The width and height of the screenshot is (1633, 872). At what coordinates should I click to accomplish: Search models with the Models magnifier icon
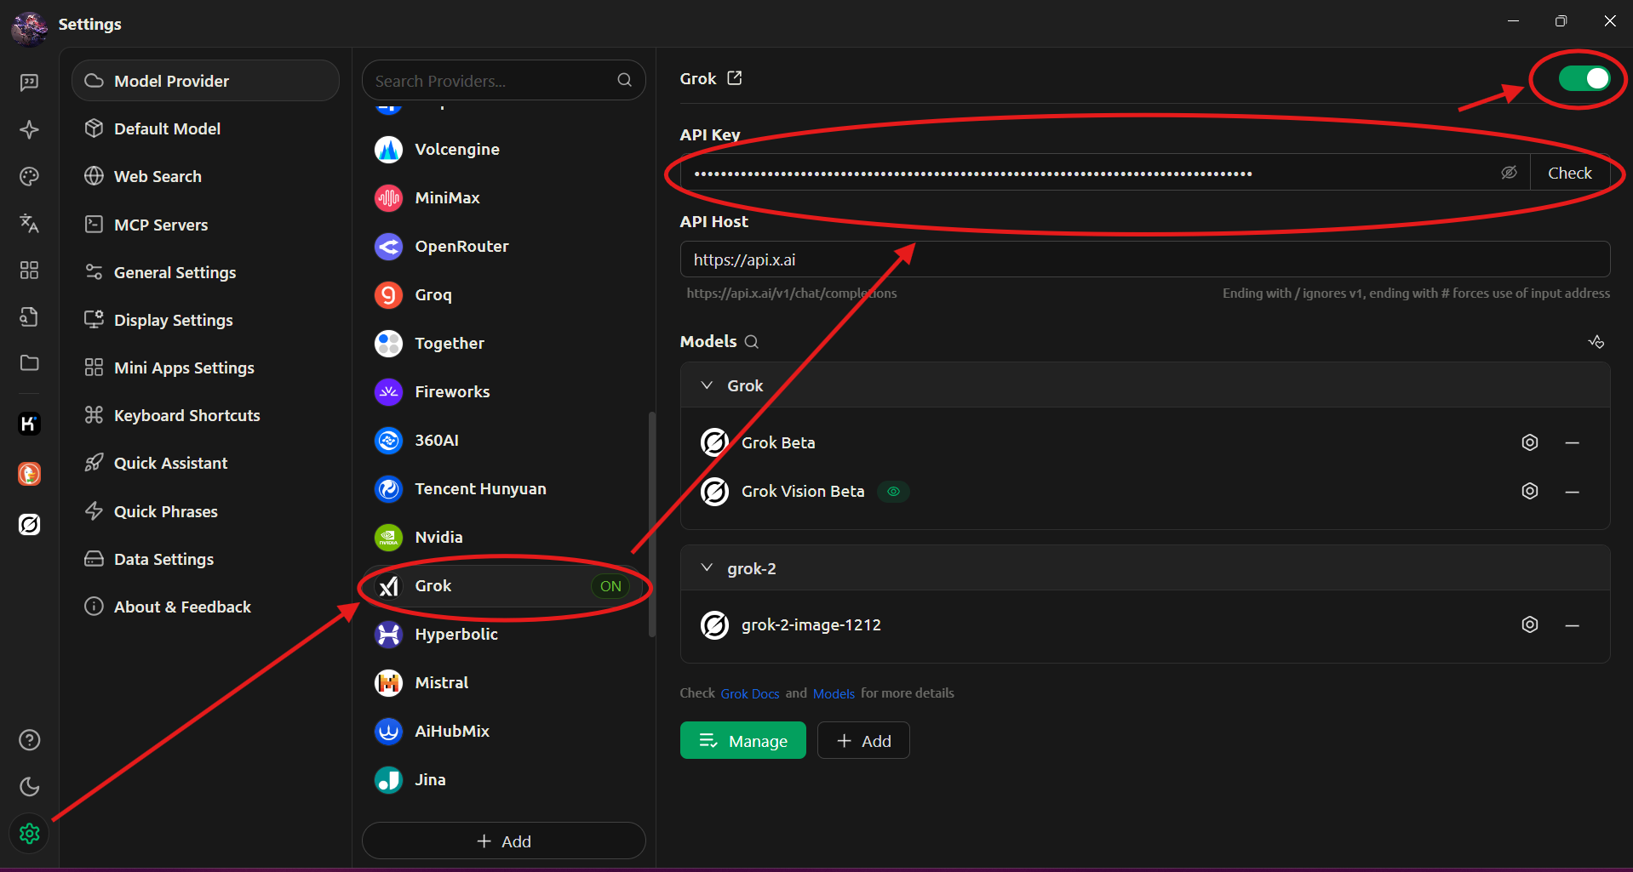pos(752,342)
